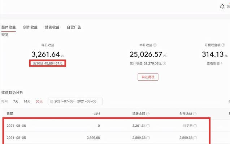This screenshot has width=230, height=144.
Task: Select the 30天 time range
Action: 39,101
